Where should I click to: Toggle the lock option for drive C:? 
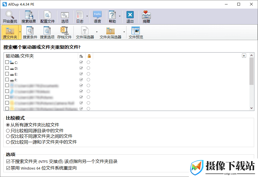coord(88,62)
